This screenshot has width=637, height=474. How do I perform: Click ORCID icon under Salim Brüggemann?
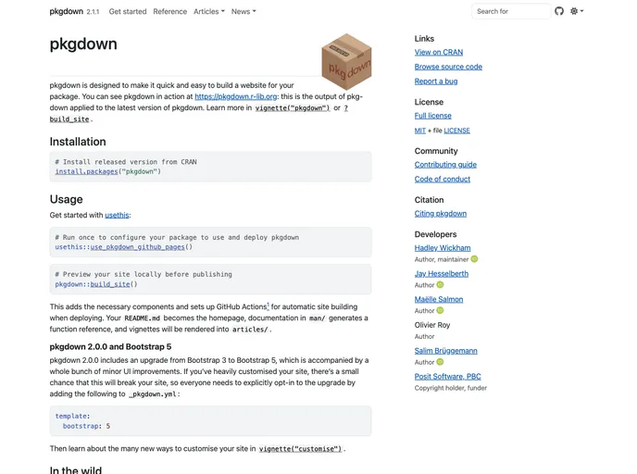tap(440, 362)
